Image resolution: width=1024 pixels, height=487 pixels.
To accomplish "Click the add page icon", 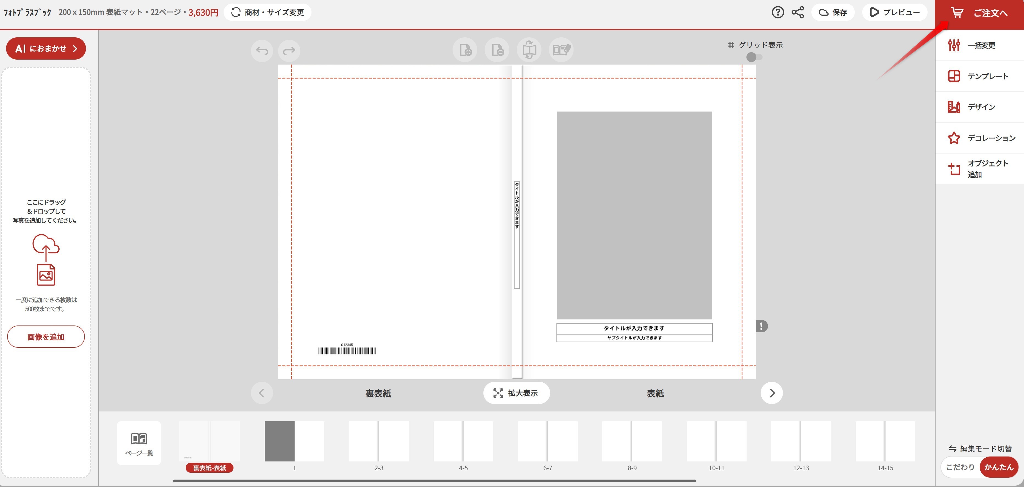I will pos(465,50).
